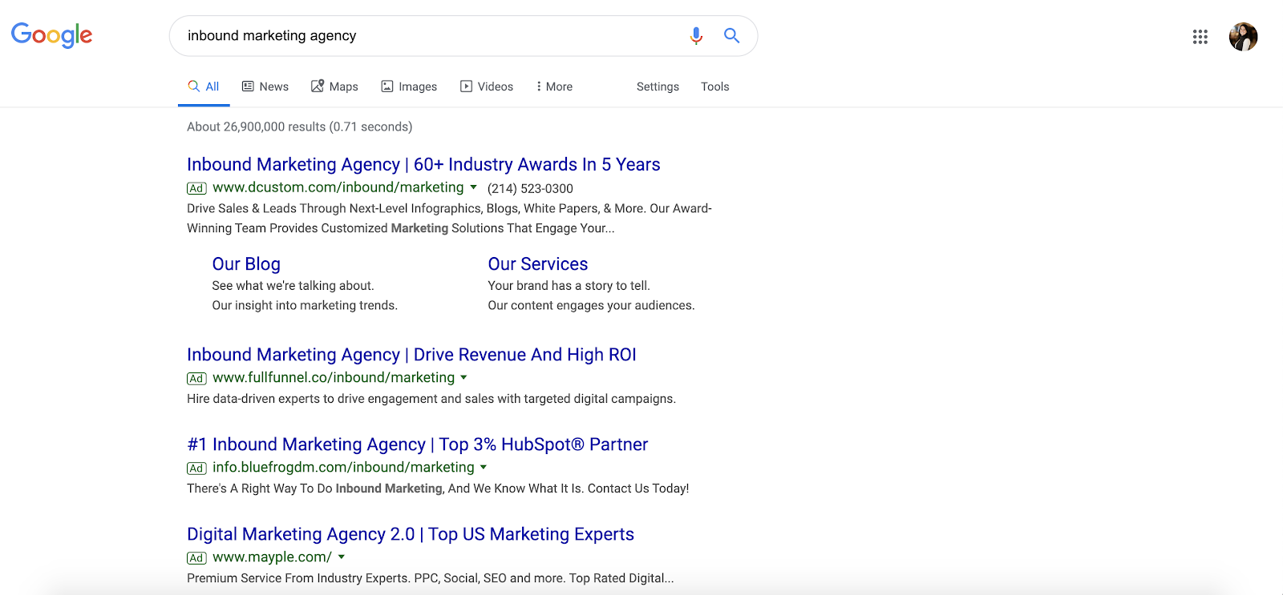Click the phone number (214) 523-0300
The width and height of the screenshot is (1283, 595).
530,189
